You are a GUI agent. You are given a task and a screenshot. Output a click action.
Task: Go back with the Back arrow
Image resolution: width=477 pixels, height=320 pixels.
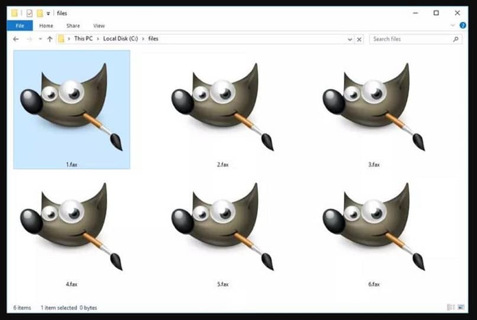tap(16, 39)
